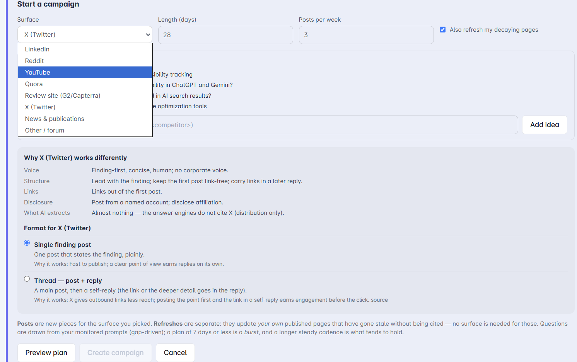The width and height of the screenshot is (577, 362).
Task: Click the Preview plan button
Action: coord(46,353)
